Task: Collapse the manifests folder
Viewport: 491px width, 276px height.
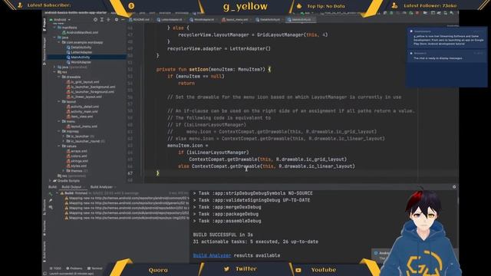Action: coord(54,28)
